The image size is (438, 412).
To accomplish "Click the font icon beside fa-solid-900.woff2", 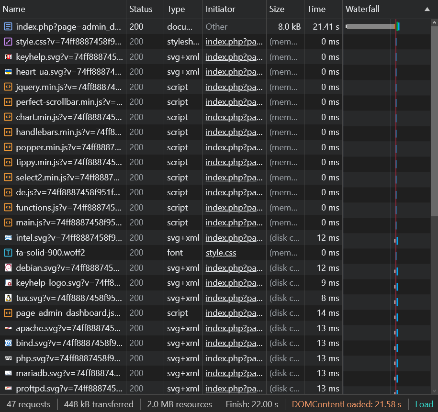I will (x=8, y=253).
